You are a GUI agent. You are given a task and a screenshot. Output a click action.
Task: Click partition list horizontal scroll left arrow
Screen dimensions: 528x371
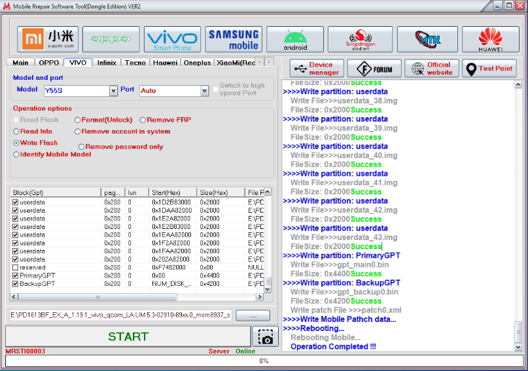point(14,296)
